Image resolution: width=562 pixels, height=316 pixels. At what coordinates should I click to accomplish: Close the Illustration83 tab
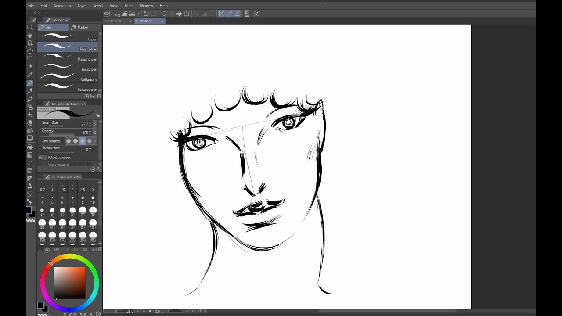[130, 21]
